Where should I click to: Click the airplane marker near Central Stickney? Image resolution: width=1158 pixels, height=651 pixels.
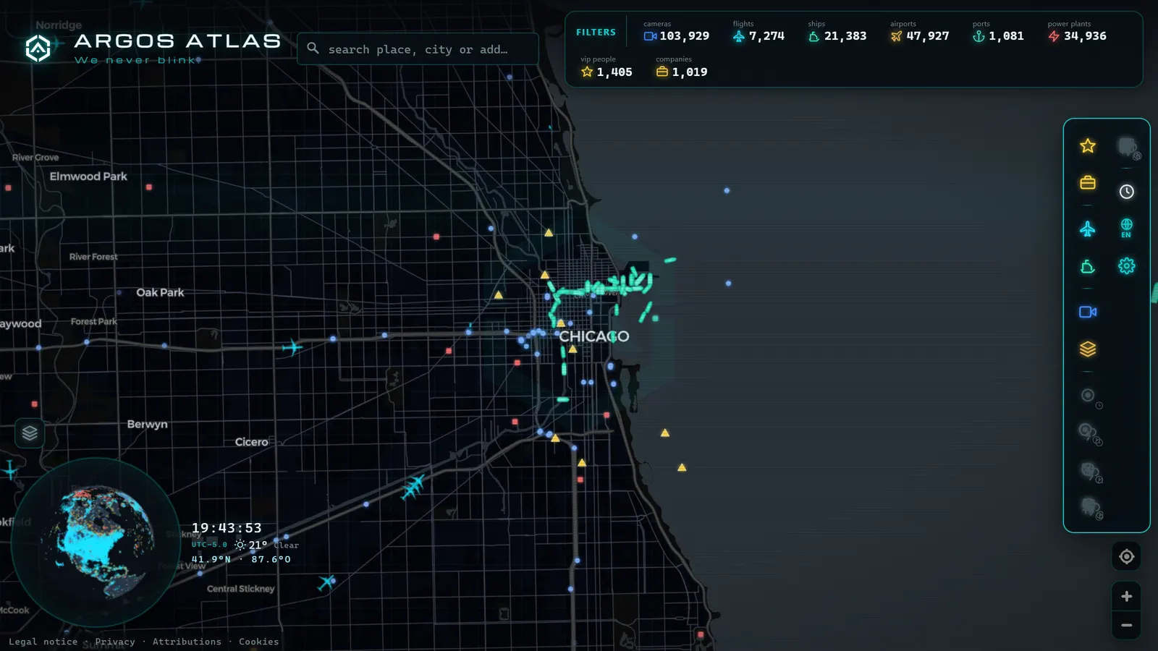(326, 582)
